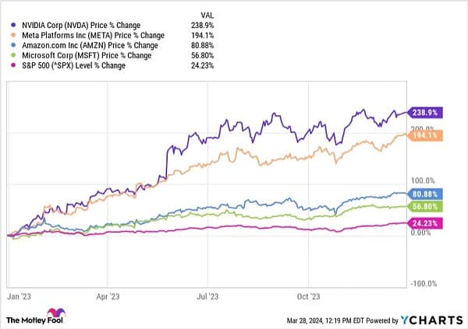Screen dimensions: 468x329
Task: Click the Motley Fool jester hat logo
Action: click(57, 313)
